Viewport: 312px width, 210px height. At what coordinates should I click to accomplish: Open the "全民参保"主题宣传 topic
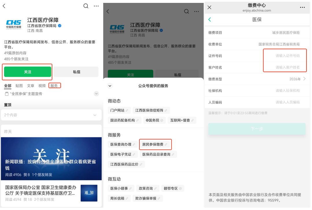[24, 94]
